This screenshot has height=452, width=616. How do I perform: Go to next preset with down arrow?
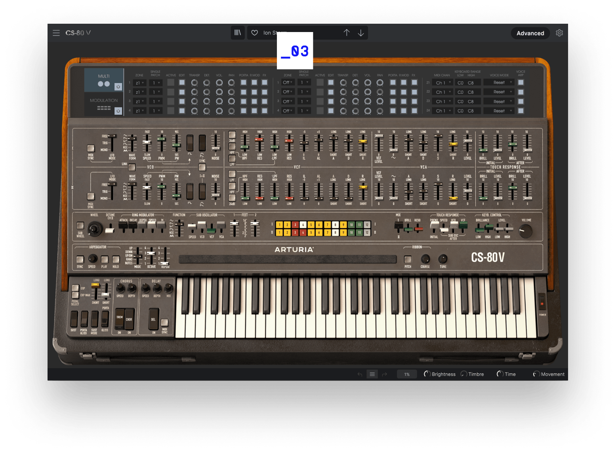[x=361, y=33]
